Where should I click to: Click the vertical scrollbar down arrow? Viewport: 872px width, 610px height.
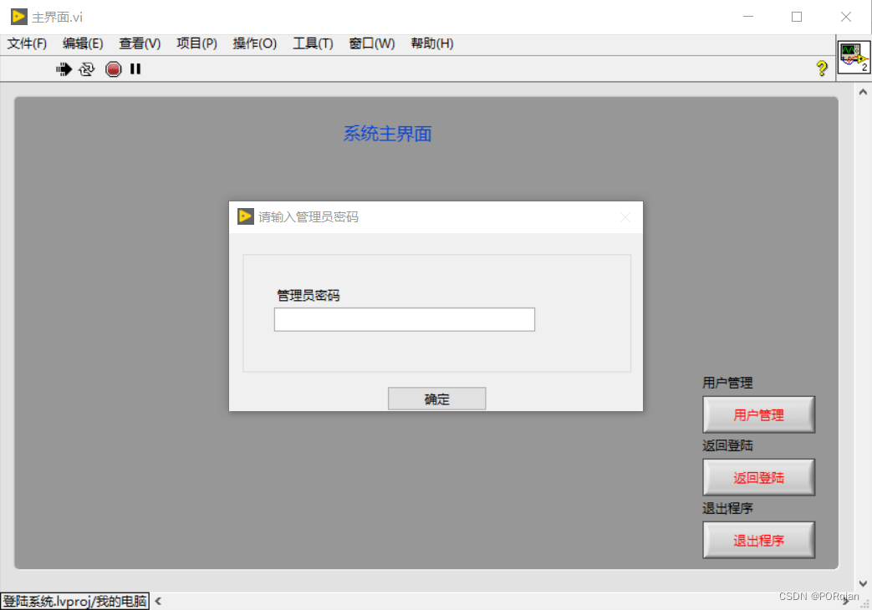pos(863,584)
